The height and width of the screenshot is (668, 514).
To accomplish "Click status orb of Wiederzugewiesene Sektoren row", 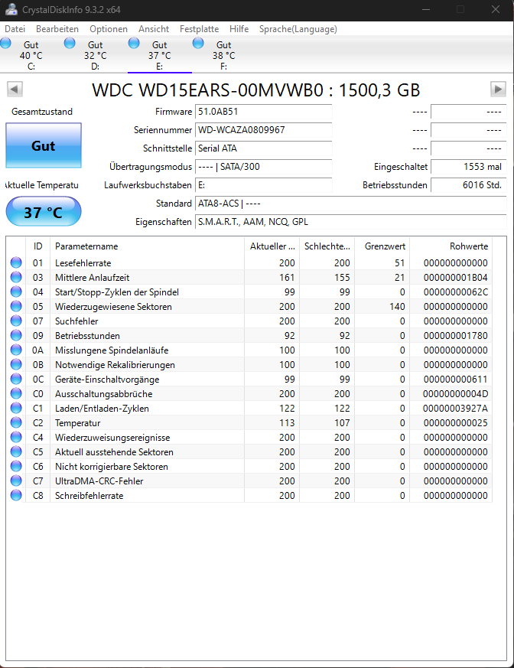I will click(x=16, y=306).
